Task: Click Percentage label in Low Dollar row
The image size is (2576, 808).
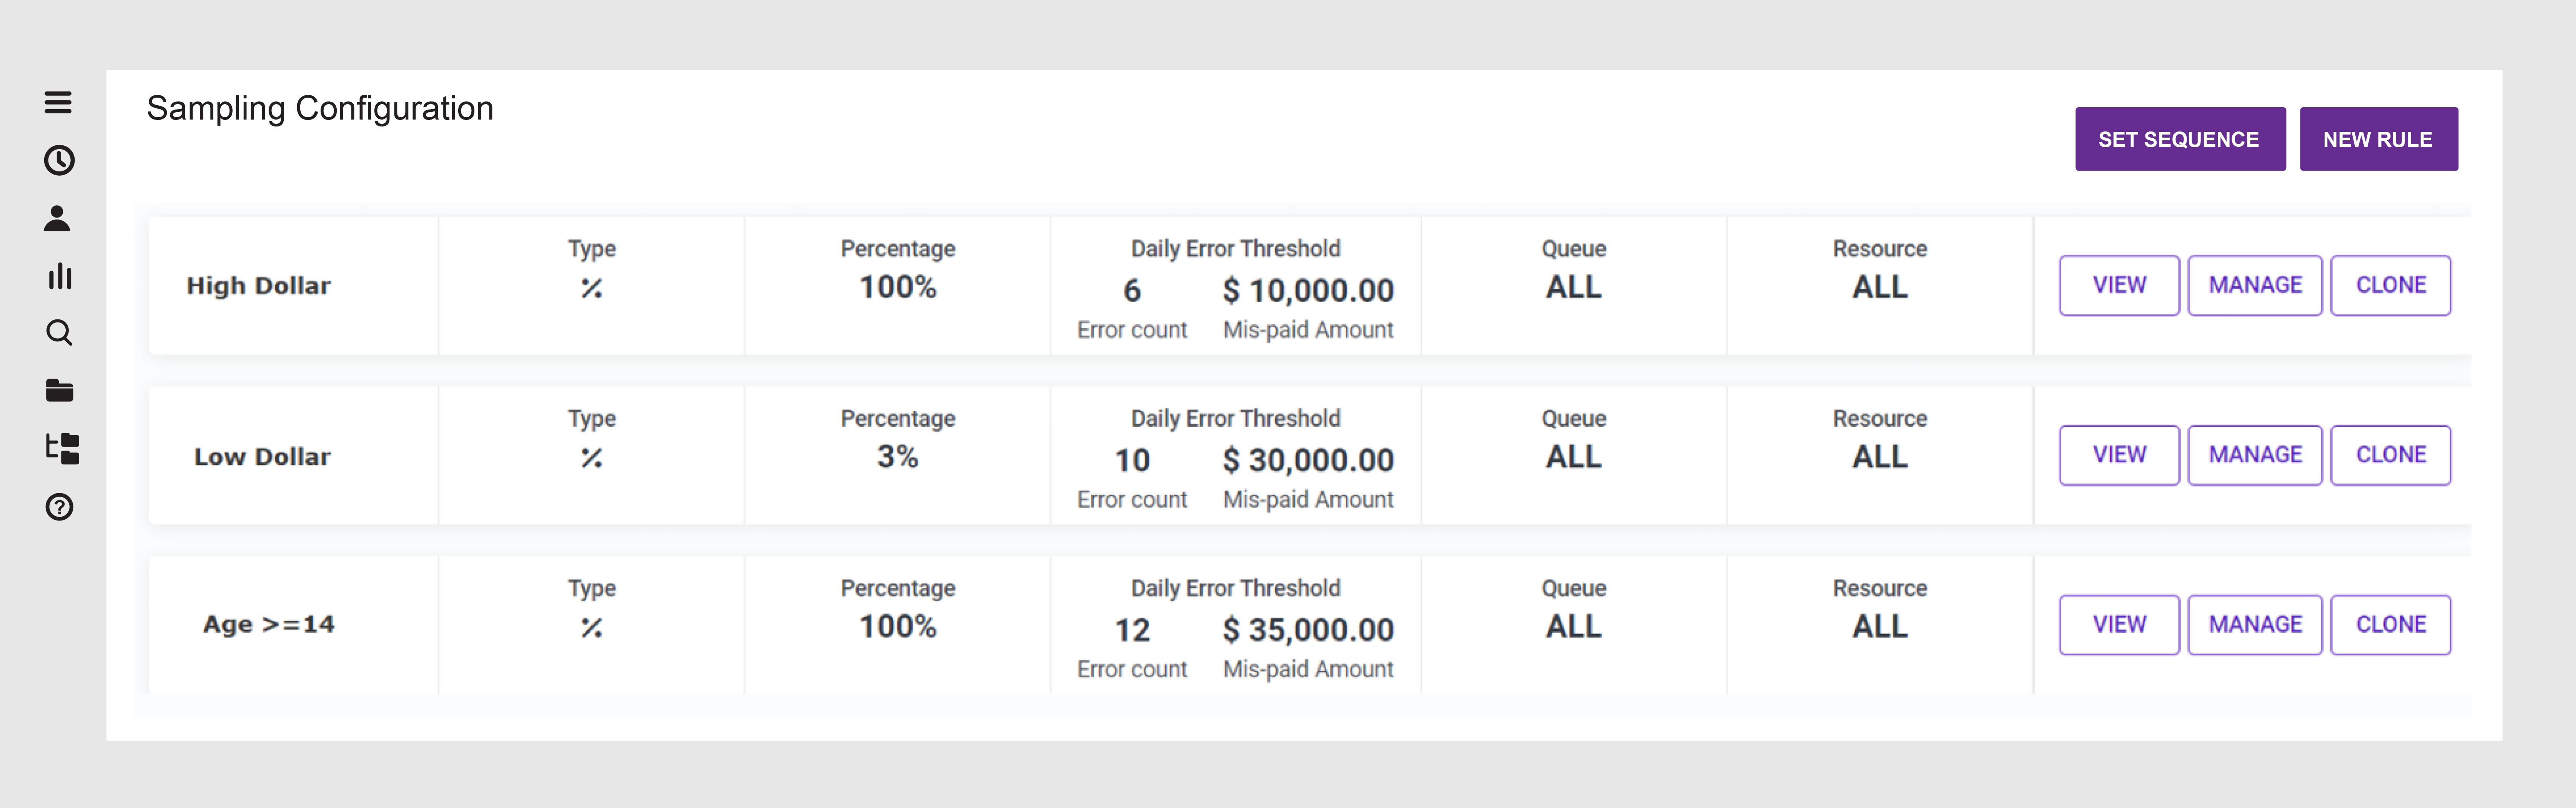Action: point(898,419)
